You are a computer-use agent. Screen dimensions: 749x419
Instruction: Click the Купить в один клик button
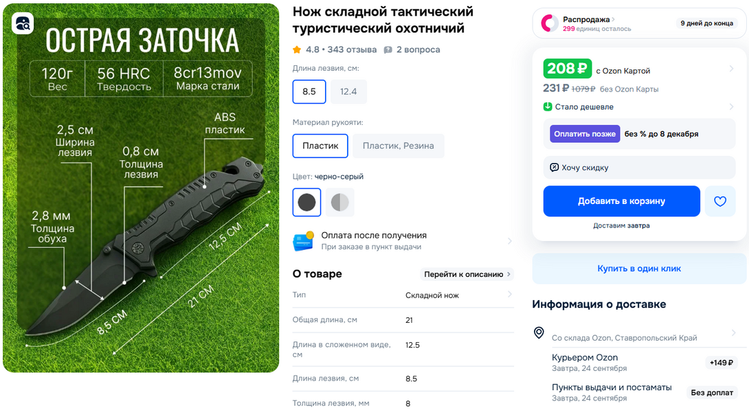pos(639,269)
